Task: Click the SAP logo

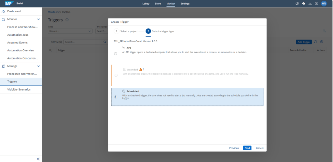Action: 8,4
